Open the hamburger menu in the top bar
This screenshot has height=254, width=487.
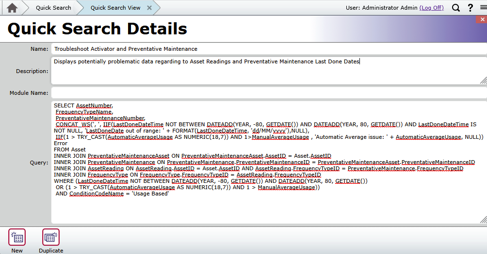(x=483, y=8)
